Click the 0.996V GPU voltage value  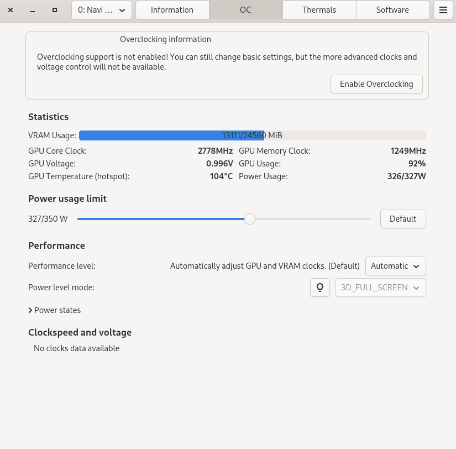pos(219,164)
